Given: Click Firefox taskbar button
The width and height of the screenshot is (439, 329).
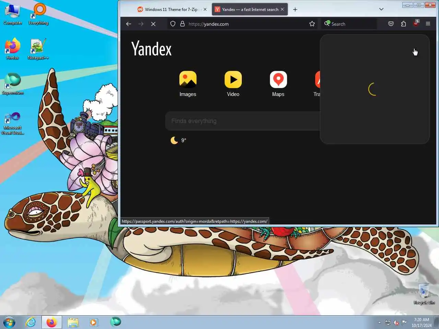Looking at the screenshot, I should tap(52, 322).
